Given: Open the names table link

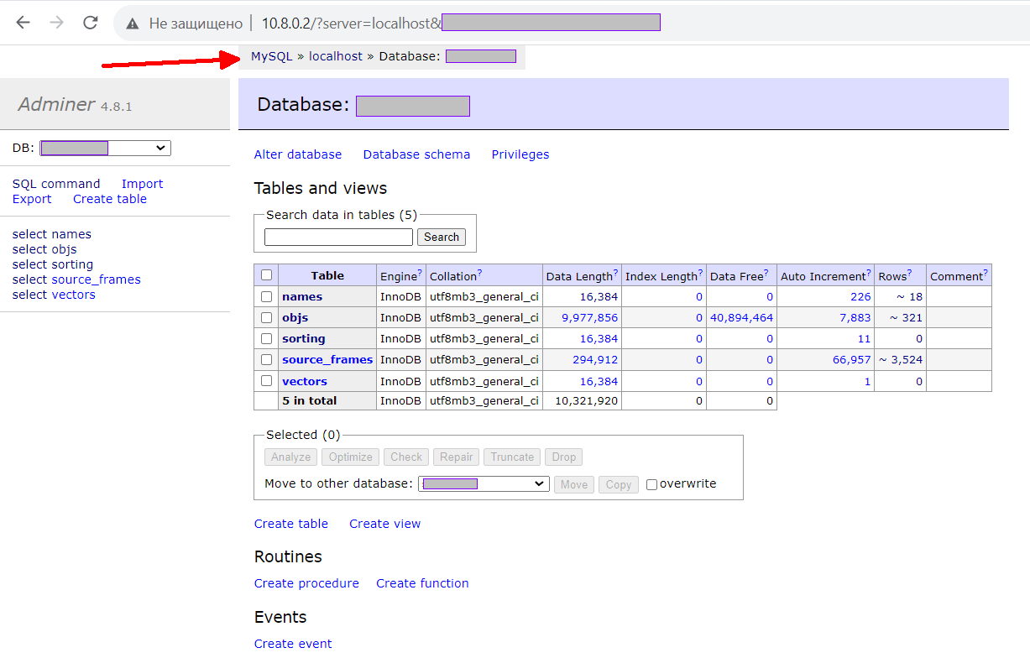Looking at the screenshot, I should (302, 296).
